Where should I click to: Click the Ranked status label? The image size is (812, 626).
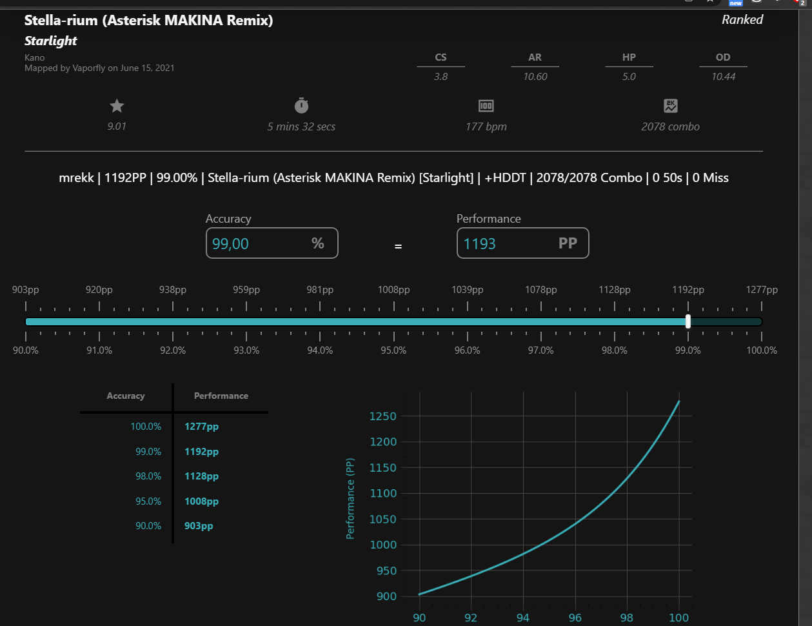tap(742, 19)
